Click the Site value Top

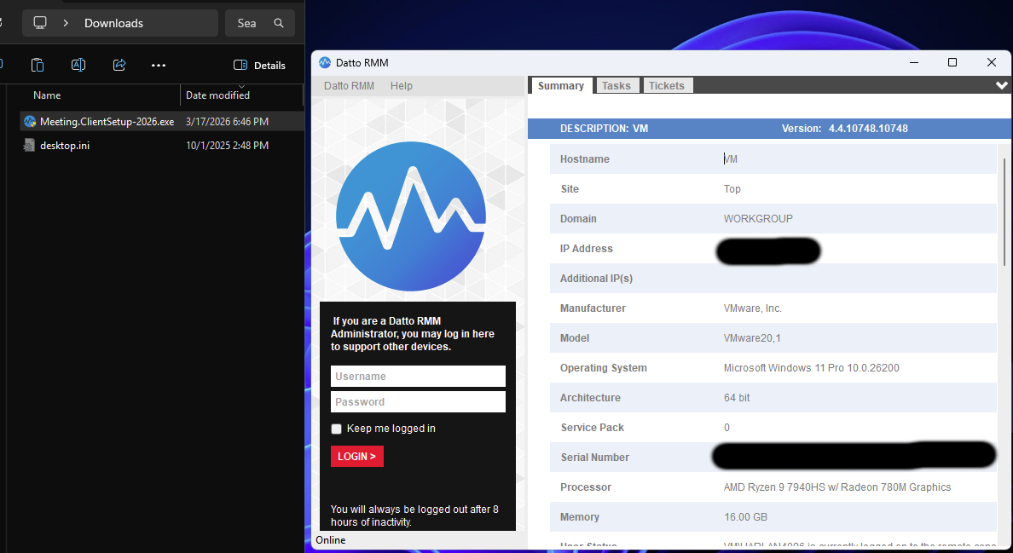click(x=732, y=189)
